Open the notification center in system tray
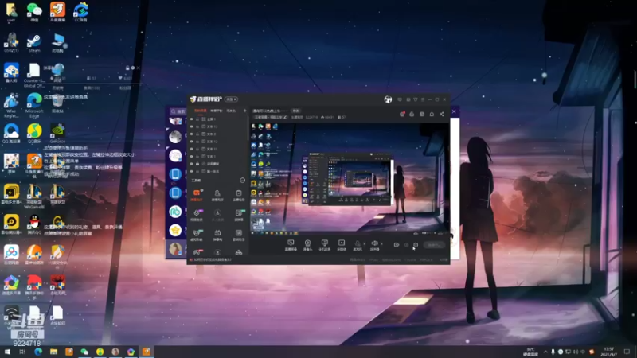 coord(627,352)
